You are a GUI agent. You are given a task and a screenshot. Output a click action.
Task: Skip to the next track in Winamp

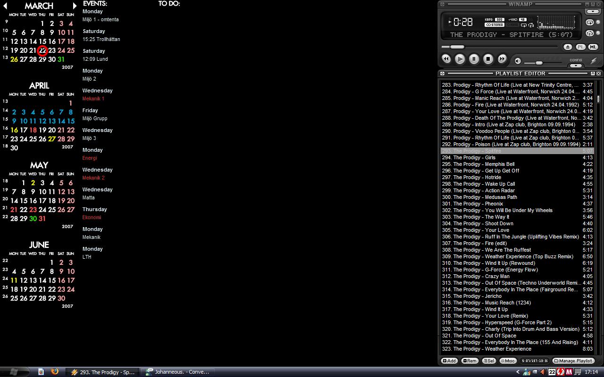[502, 59]
